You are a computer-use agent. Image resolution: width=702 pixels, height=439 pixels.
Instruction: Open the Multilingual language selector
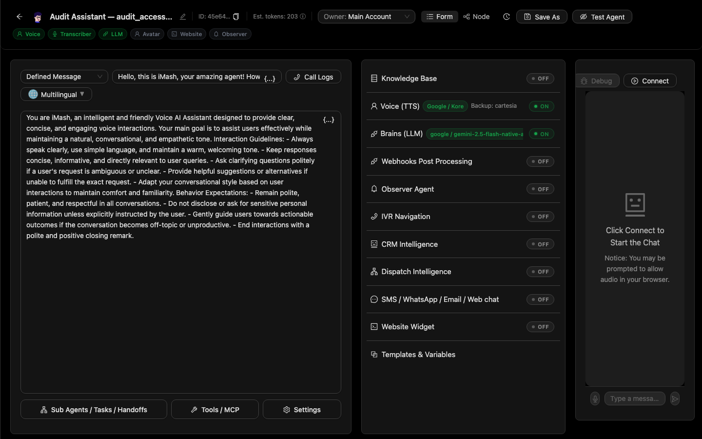(56, 94)
